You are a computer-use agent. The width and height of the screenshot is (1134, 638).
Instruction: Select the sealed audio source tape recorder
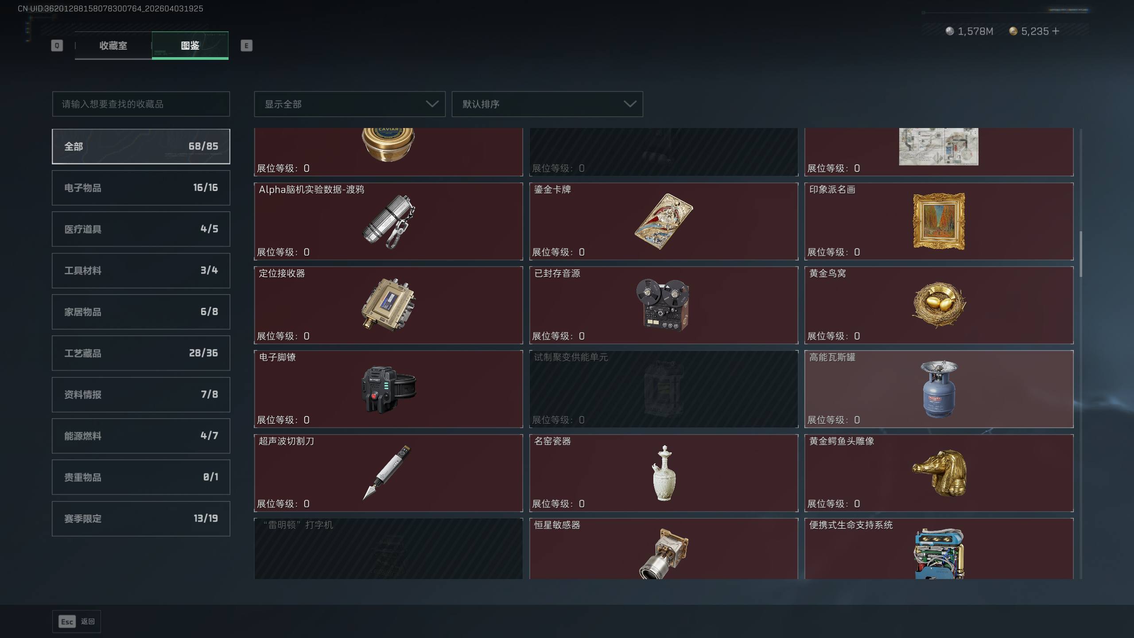pyautogui.click(x=663, y=305)
